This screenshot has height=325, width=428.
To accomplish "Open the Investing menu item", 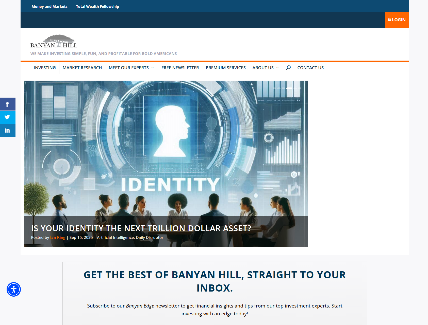I will pyautogui.click(x=45, y=68).
